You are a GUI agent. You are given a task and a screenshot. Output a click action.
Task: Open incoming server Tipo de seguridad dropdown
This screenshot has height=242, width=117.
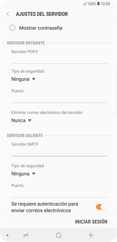(x=24, y=79)
